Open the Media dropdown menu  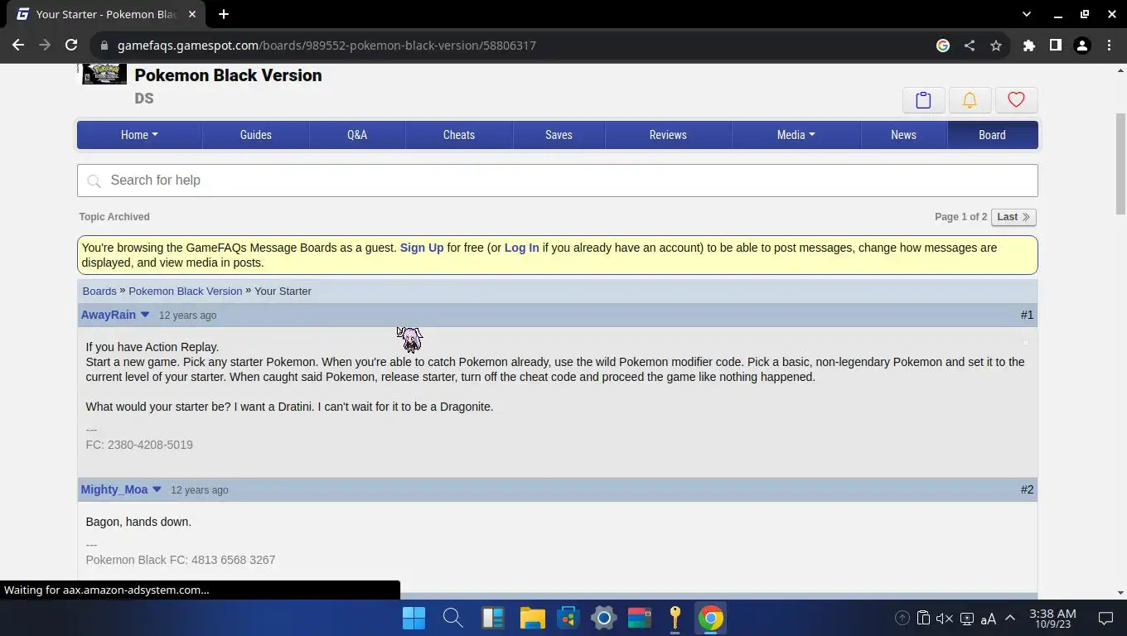796,135
